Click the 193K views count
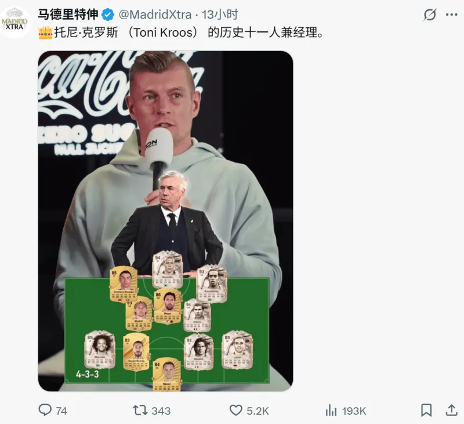This screenshot has width=464, height=424. pyautogui.click(x=354, y=411)
